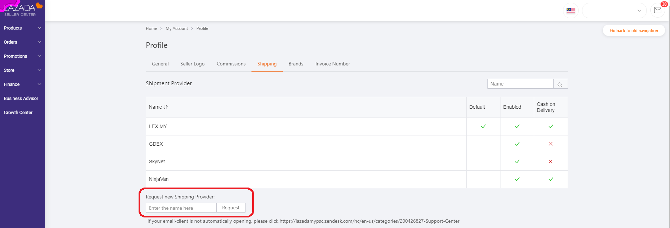Click the Enabled checkmark for NinjaVan
Screen dimensions: 670x228
tap(517, 179)
